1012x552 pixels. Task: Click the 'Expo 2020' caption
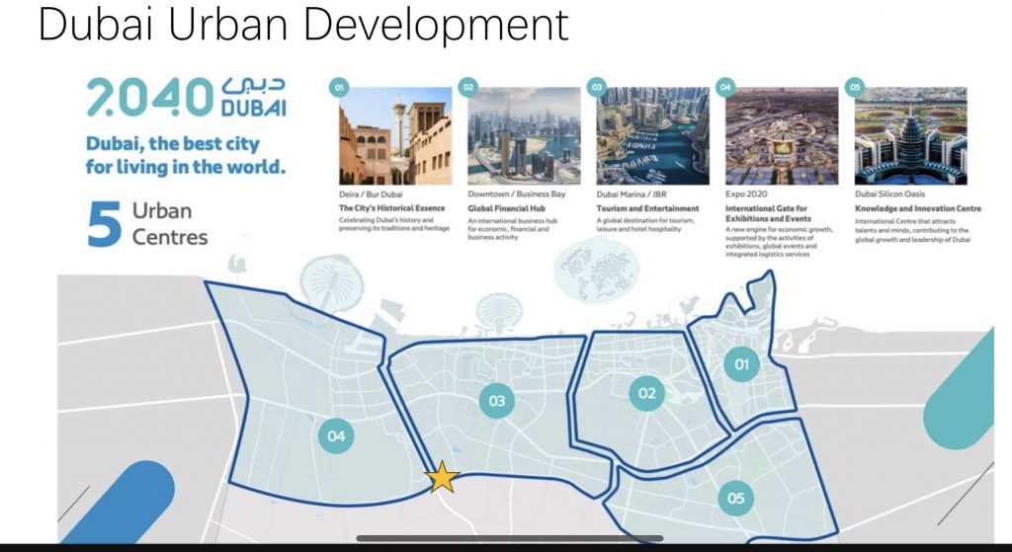(746, 195)
